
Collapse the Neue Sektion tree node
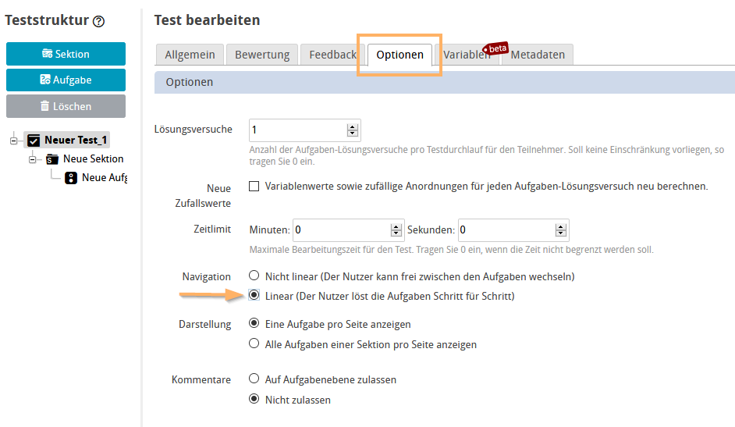[x=33, y=159]
